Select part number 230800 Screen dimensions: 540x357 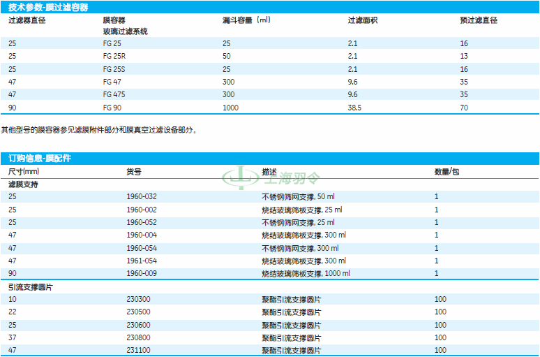[x=138, y=337]
